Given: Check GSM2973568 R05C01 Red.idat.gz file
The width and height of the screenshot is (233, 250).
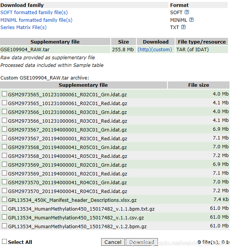Looking at the screenshot, I should [x=4, y=155].
